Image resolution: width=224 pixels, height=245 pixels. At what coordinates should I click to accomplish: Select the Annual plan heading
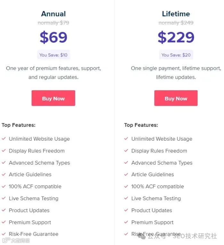pyautogui.click(x=53, y=14)
